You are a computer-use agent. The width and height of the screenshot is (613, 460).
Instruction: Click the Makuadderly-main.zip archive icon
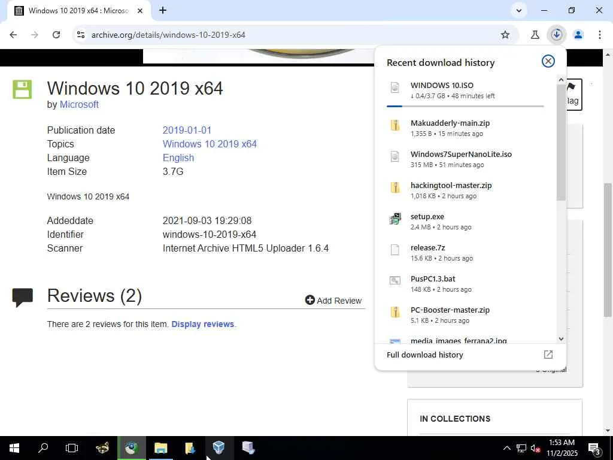[x=395, y=125]
